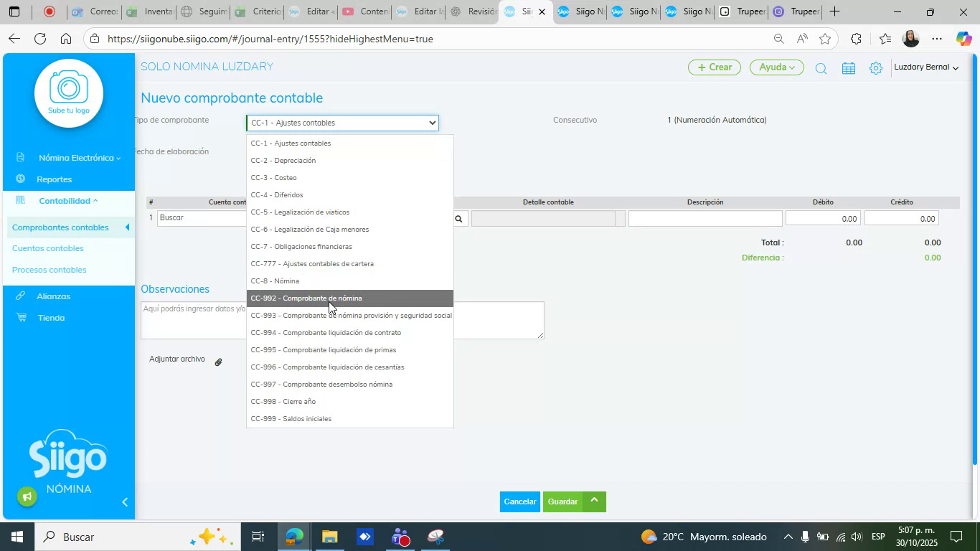Collapse Contabilidad sidebar section
The image size is (980, 551).
(67, 201)
